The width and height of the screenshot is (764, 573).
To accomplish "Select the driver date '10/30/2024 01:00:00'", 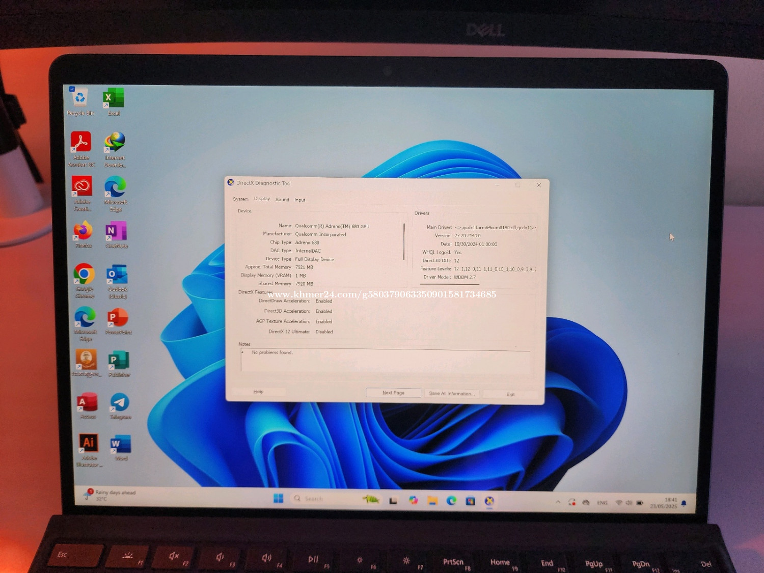I will 476,244.
